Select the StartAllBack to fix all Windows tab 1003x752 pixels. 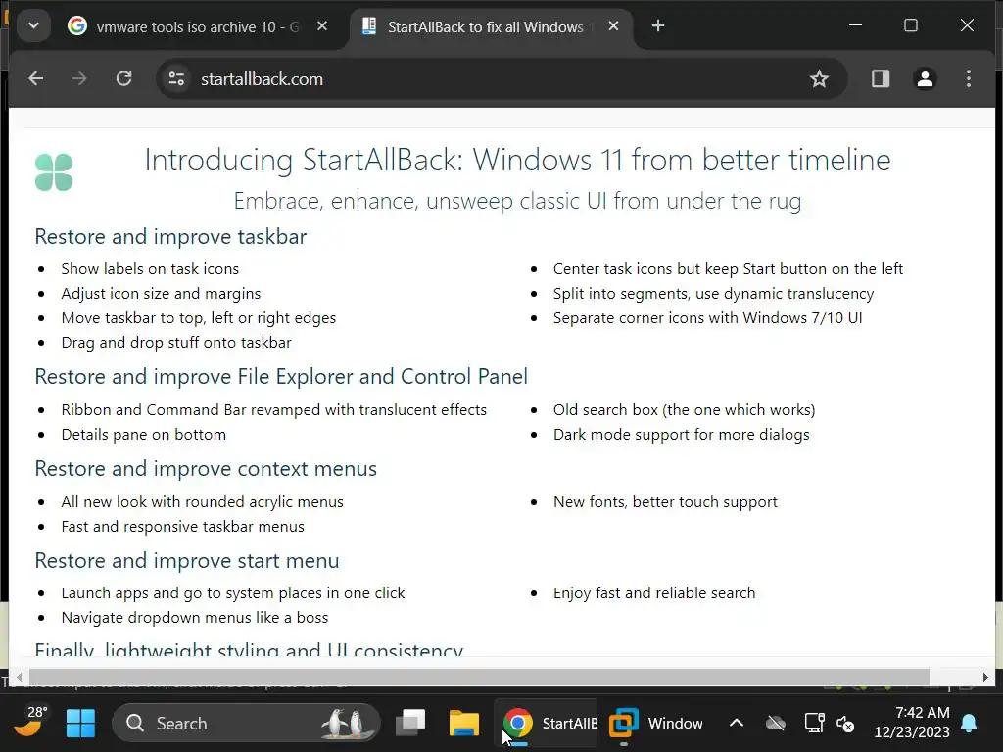tap(491, 26)
